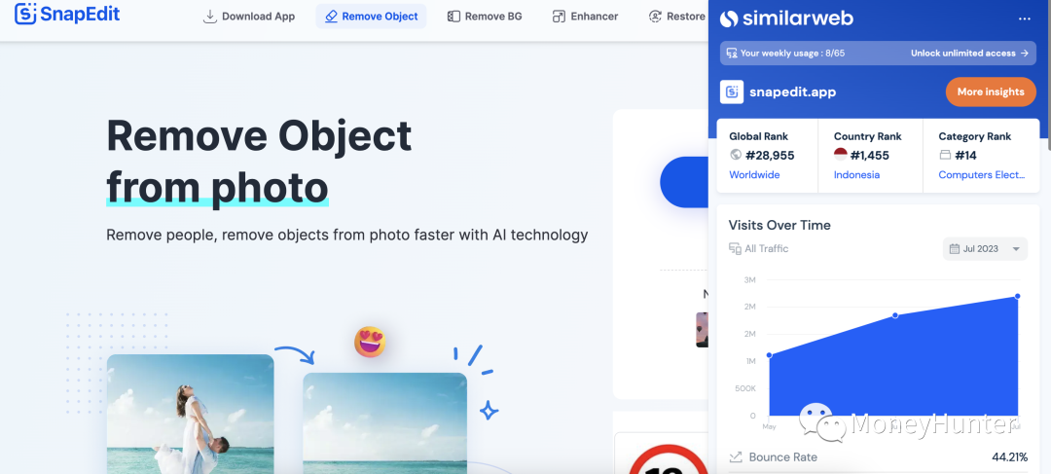Open the Indonesia country rank link
Image resolution: width=1051 pixels, height=474 pixels.
856,175
